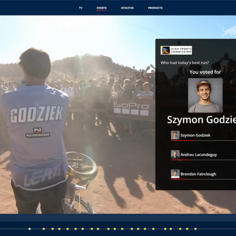Click Brendan Fairclough's vote result bar

(203, 179)
